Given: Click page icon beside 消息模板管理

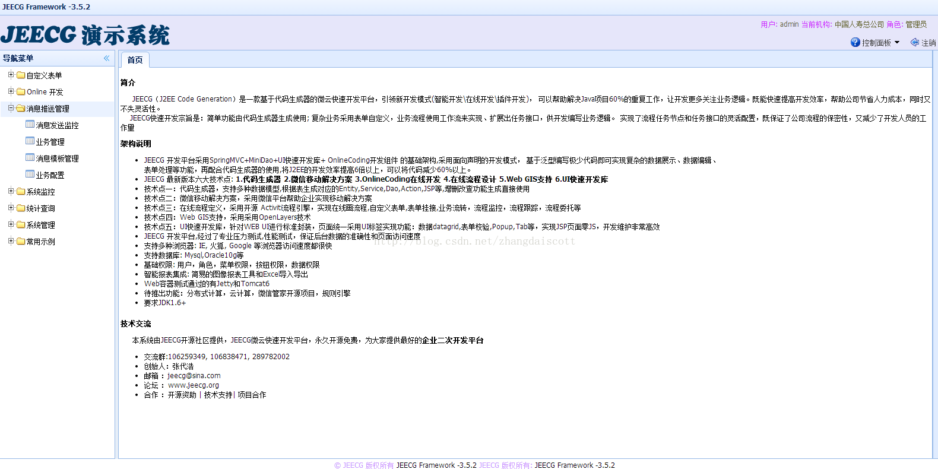Looking at the screenshot, I should click(30, 158).
